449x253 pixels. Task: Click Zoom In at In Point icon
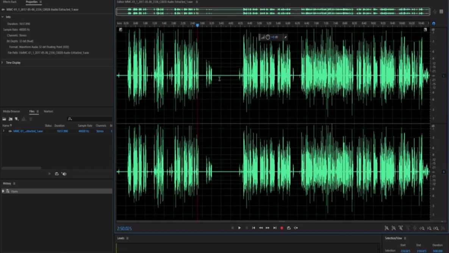(x=422, y=228)
